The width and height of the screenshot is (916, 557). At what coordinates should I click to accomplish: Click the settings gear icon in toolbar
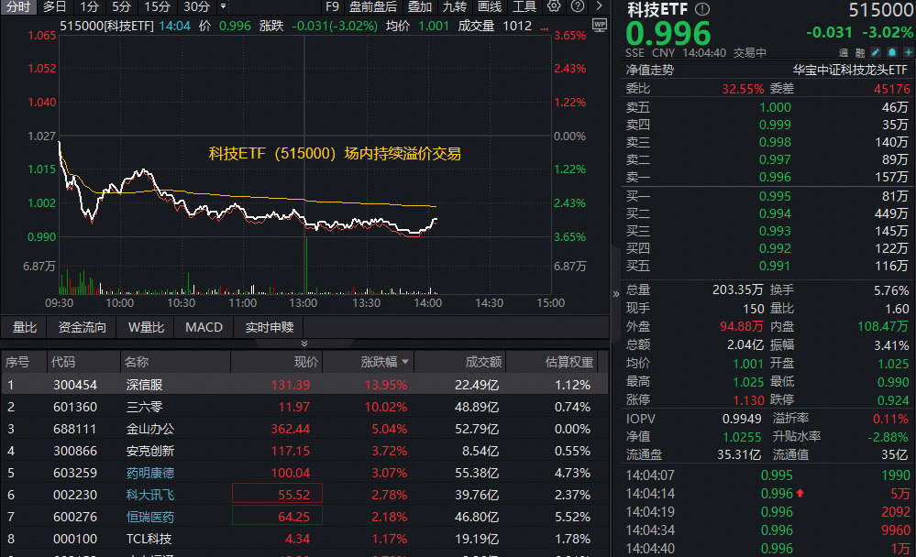pyautogui.click(x=552, y=7)
